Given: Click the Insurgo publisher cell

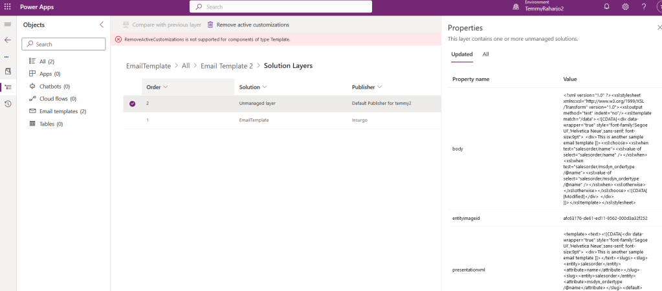Looking at the screenshot, I should point(359,120).
